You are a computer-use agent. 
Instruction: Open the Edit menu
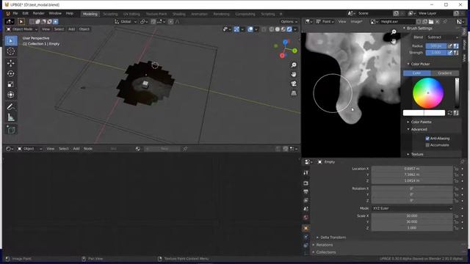[26, 13]
